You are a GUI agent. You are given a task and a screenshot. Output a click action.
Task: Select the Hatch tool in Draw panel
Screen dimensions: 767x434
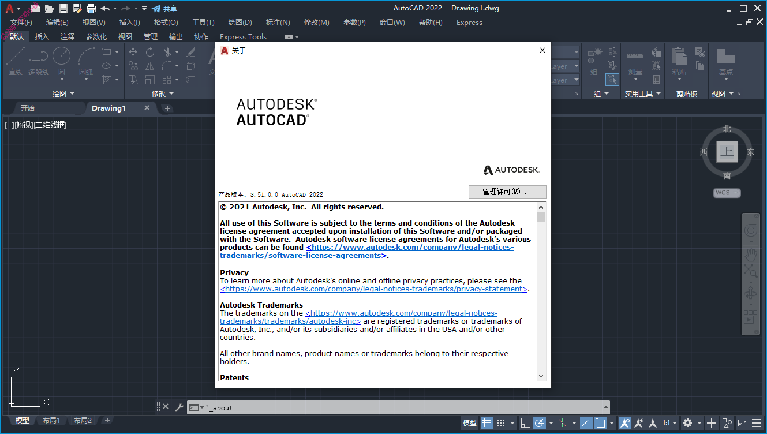tap(106, 80)
